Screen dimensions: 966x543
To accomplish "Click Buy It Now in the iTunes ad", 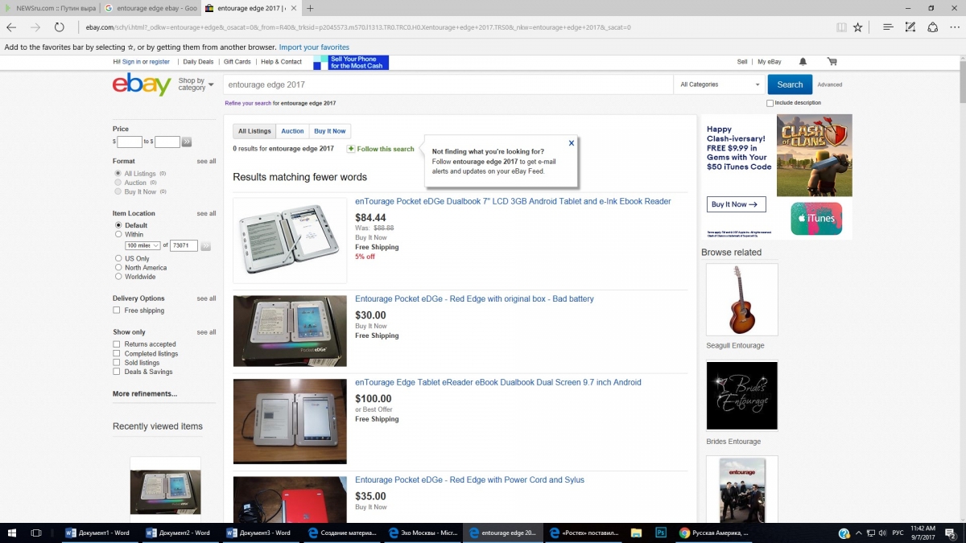I will tap(737, 204).
